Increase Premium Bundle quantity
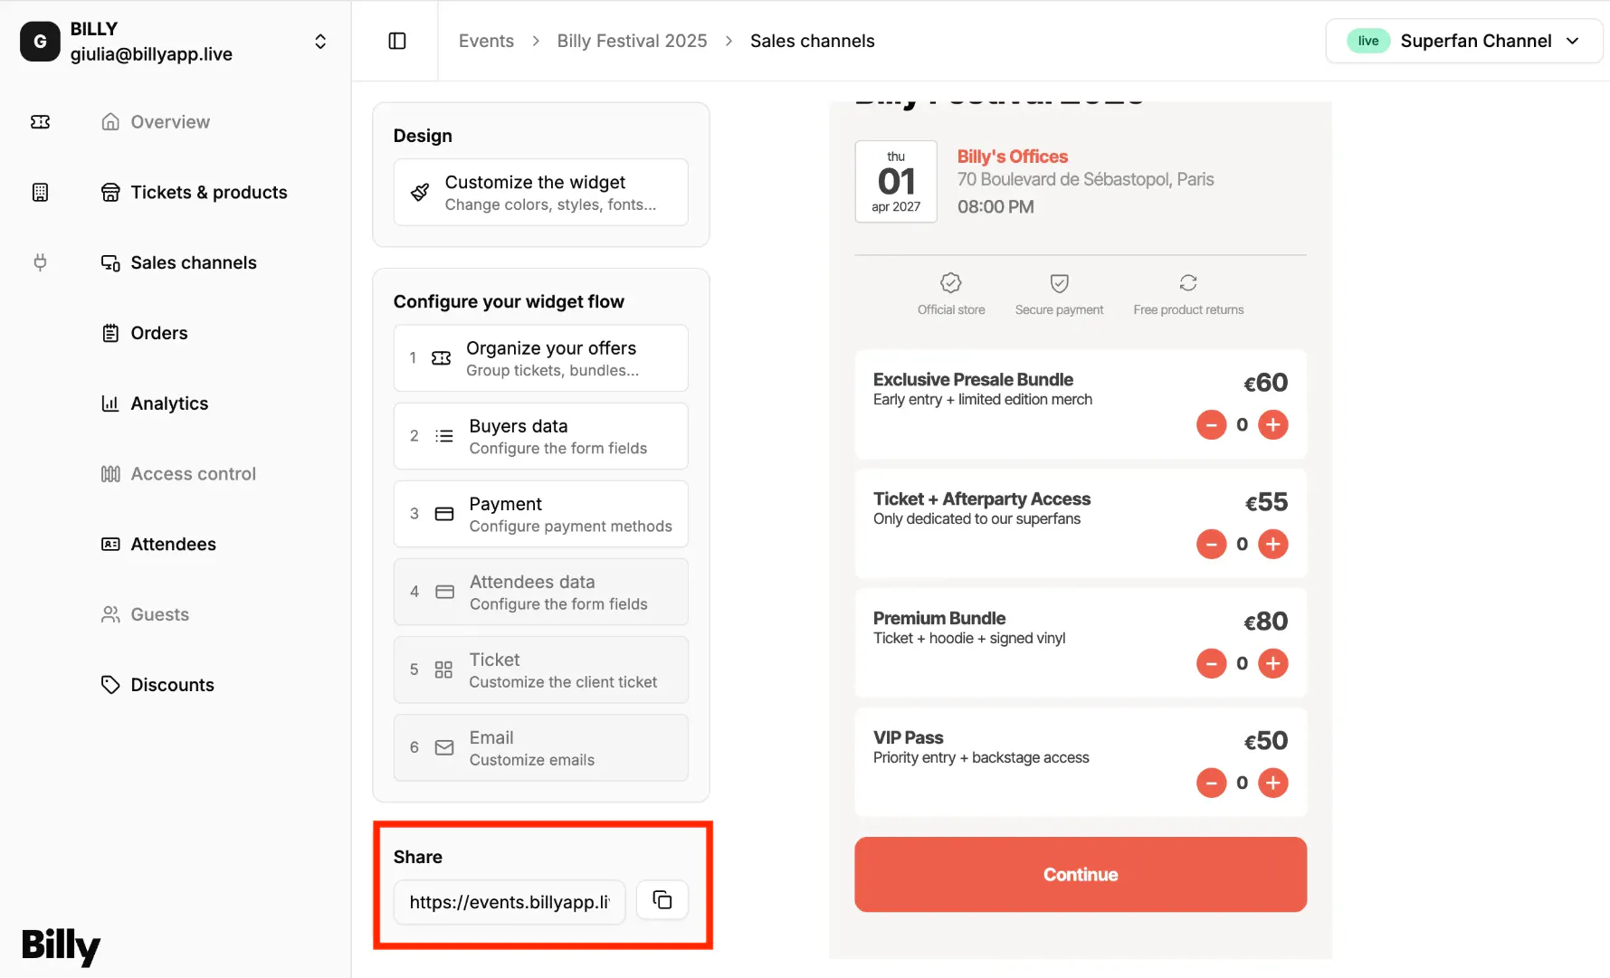Screen dimensions: 1610x978 [1273, 663]
